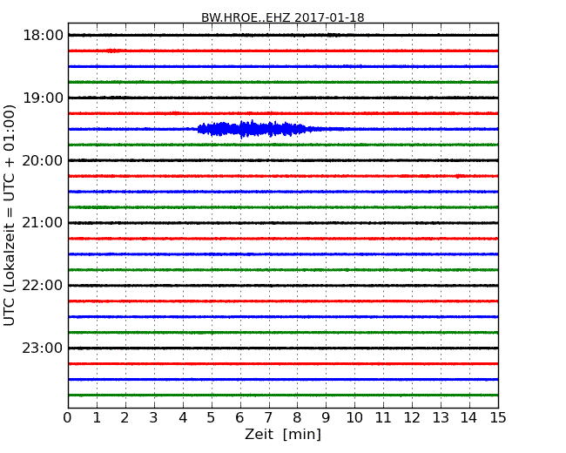Screen dimensions: 566x453
Task: Click the 1 tick on the minute axis
Action: tap(97, 418)
